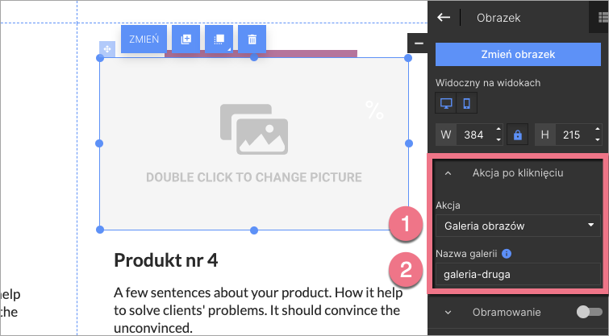The image size is (609, 336).
Task: Go back using the left arrow icon
Action: [x=444, y=17]
